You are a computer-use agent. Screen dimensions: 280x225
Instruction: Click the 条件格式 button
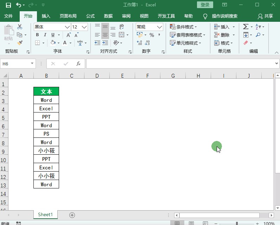tap(184, 27)
